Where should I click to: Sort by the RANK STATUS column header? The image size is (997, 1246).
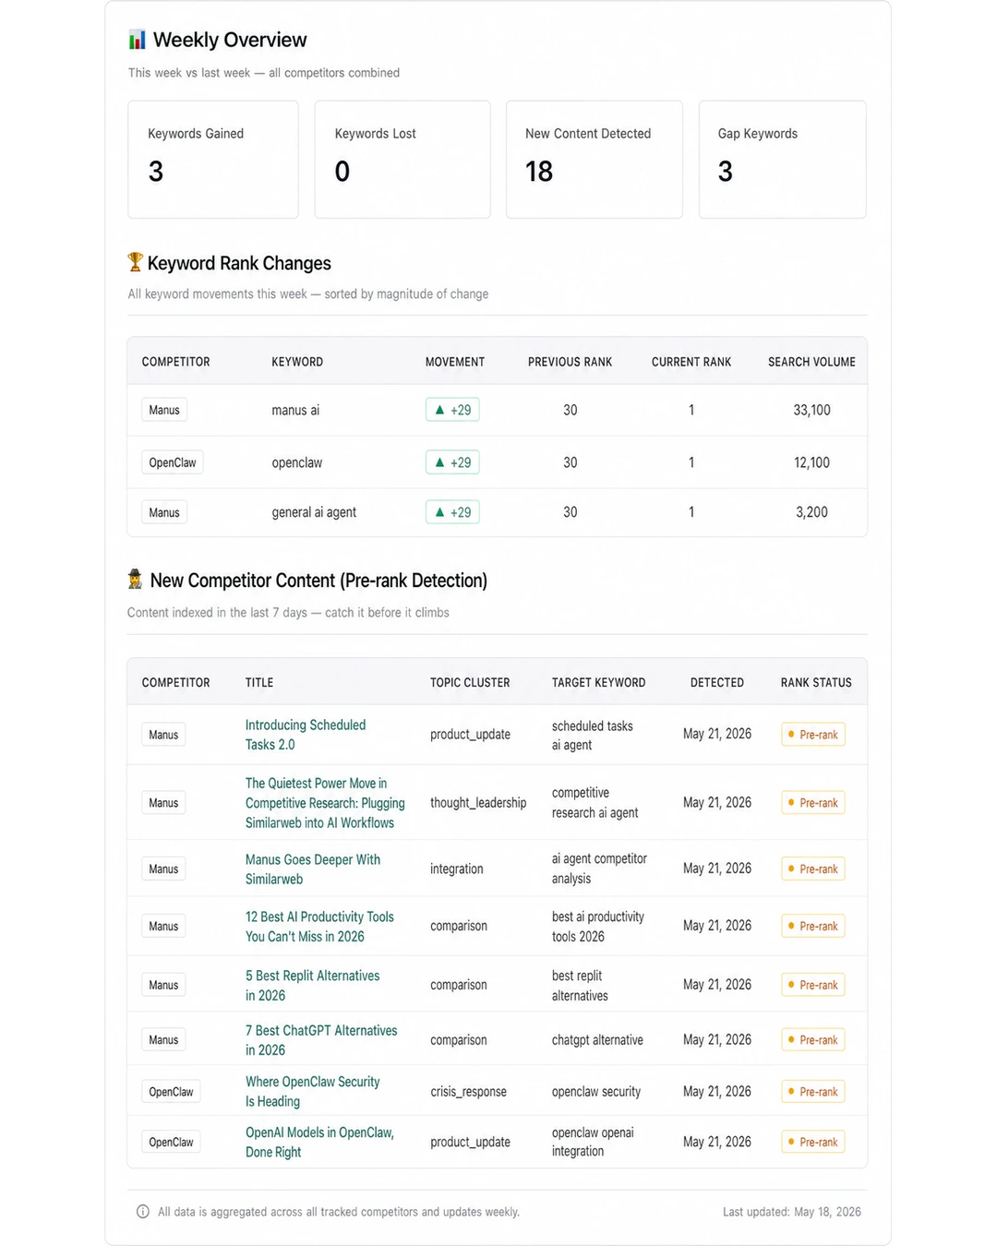(x=816, y=683)
